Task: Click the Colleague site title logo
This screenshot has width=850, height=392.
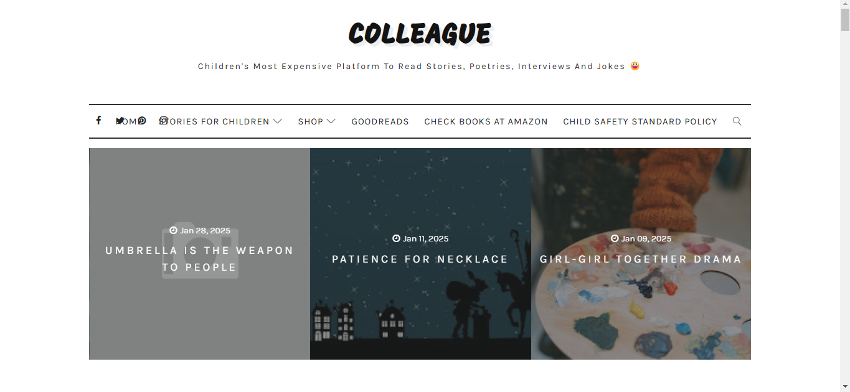Action: point(420,34)
